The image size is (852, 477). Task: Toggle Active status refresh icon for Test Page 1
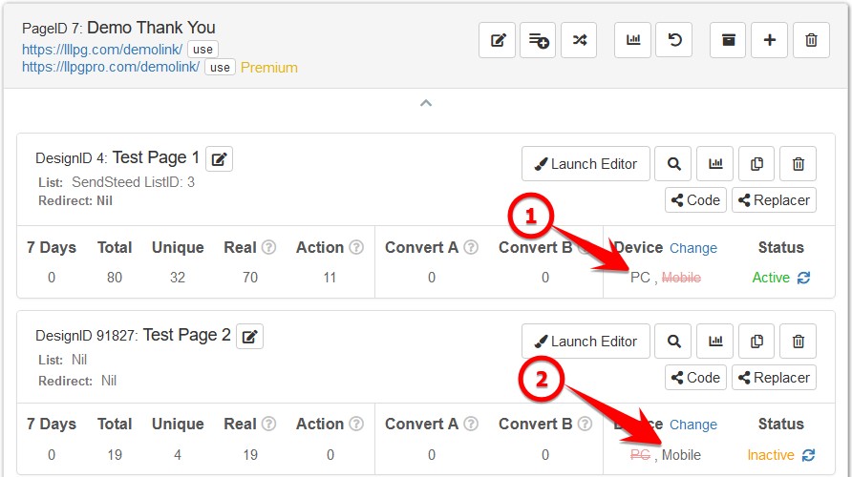click(x=803, y=278)
